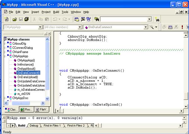Click the document icon beside File menu

tap(6, 12)
